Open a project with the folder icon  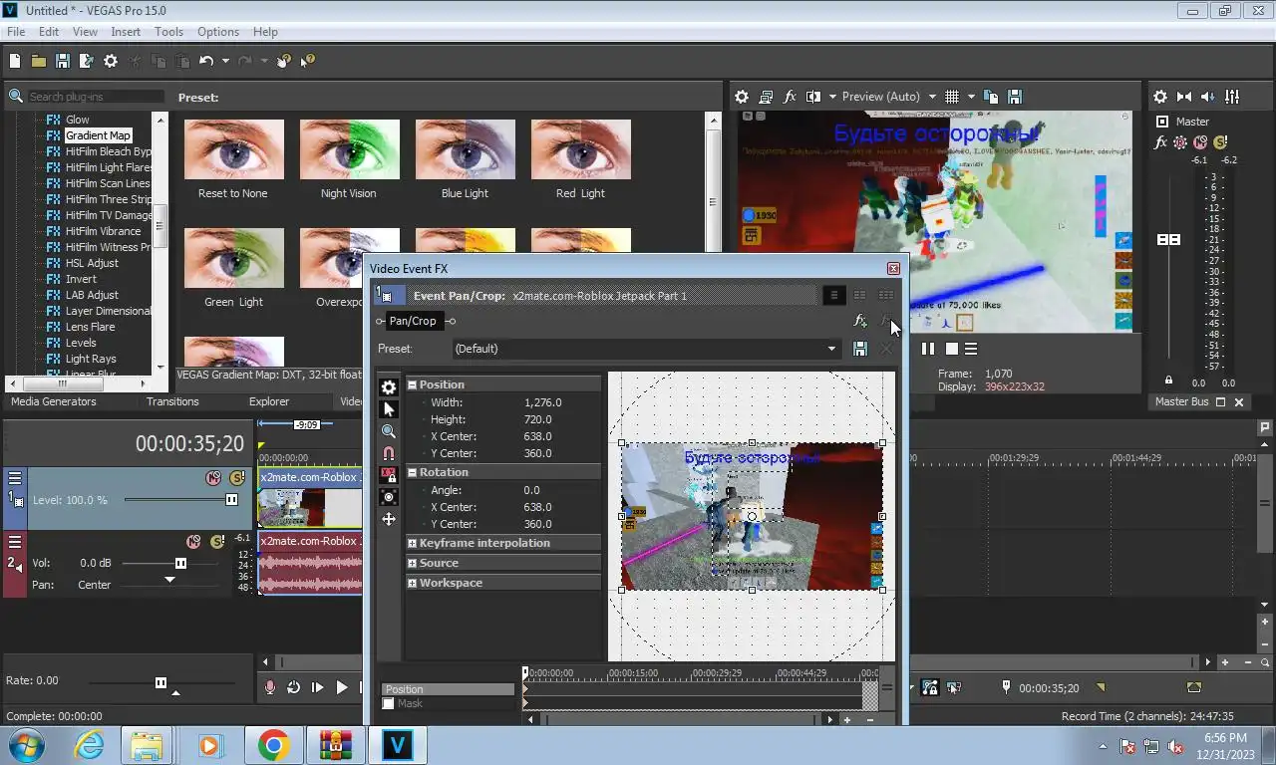click(38, 61)
